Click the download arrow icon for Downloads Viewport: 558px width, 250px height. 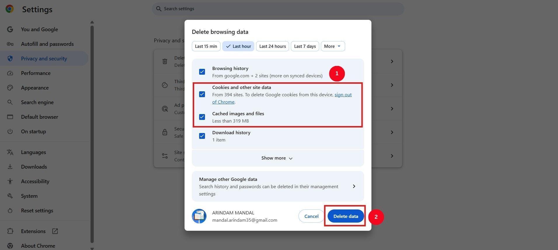[x=10, y=167]
